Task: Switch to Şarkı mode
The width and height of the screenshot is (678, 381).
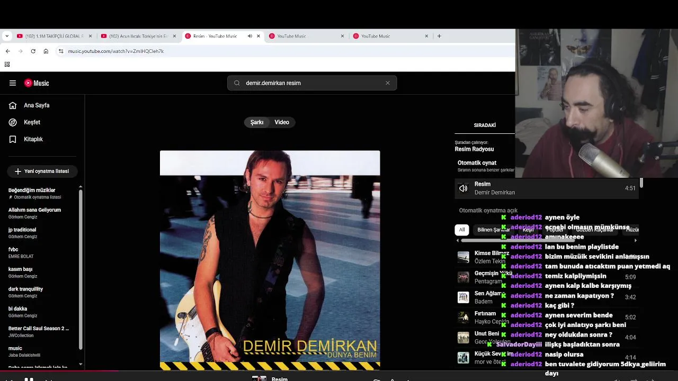Action: point(257,122)
